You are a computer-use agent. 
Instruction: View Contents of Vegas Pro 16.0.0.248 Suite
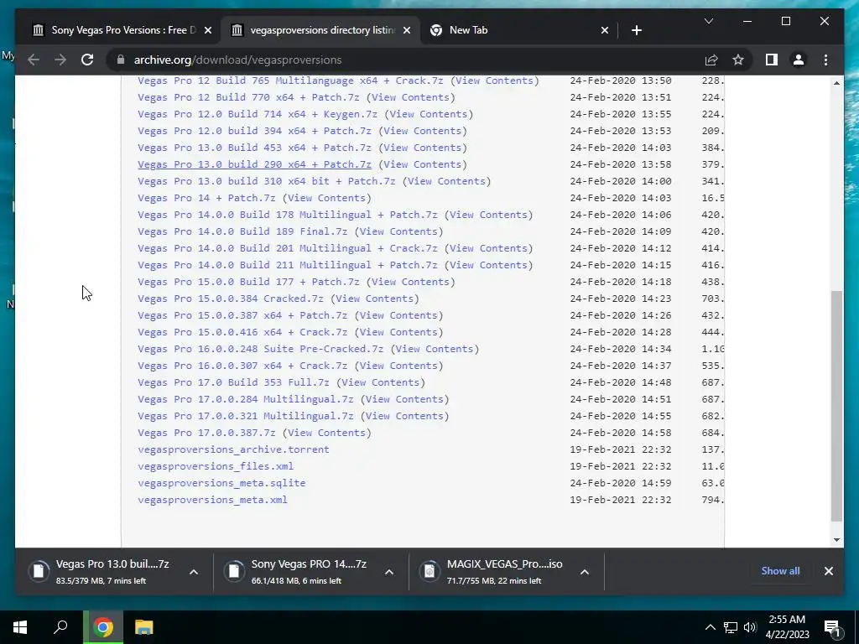point(435,349)
